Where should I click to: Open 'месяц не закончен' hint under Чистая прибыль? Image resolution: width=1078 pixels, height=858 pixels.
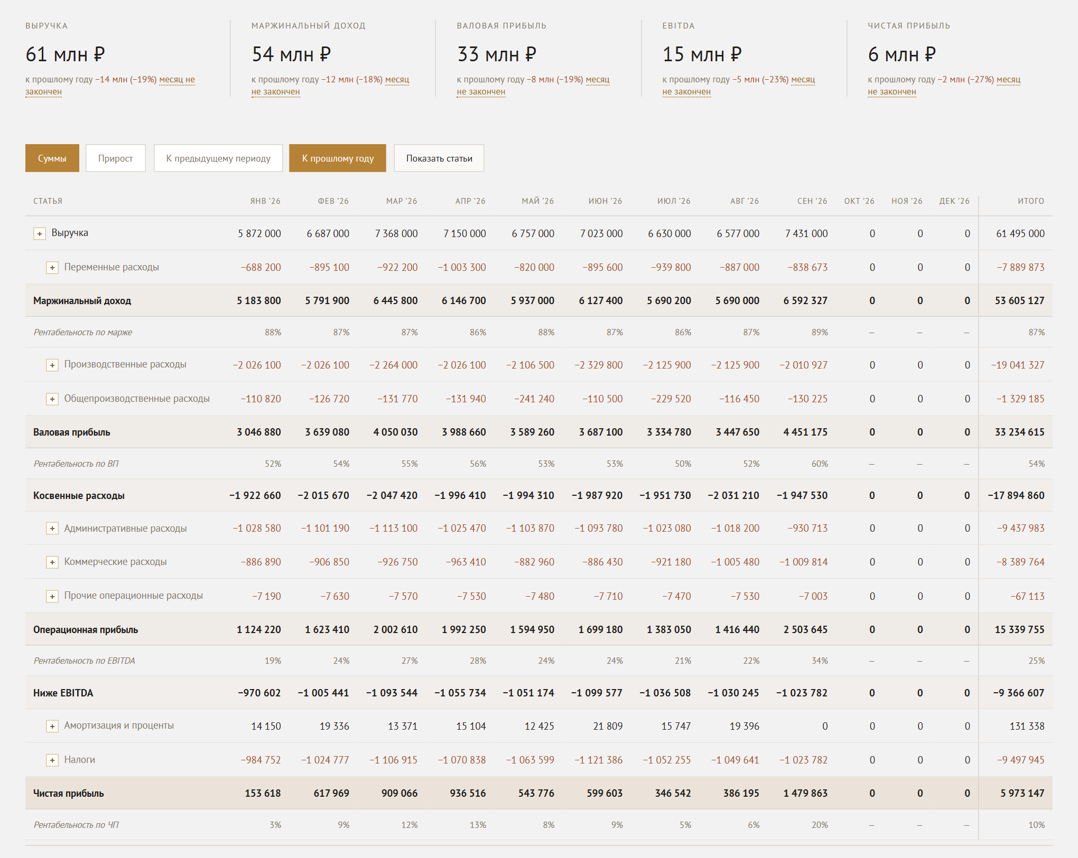click(x=1009, y=80)
